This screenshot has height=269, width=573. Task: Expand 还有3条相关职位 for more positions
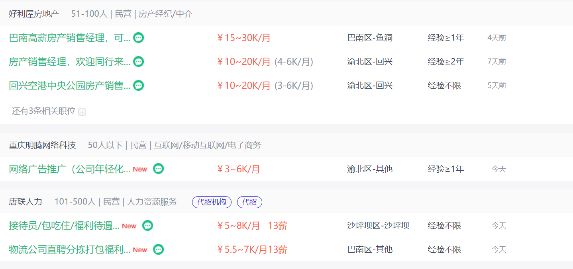pos(43,111)
